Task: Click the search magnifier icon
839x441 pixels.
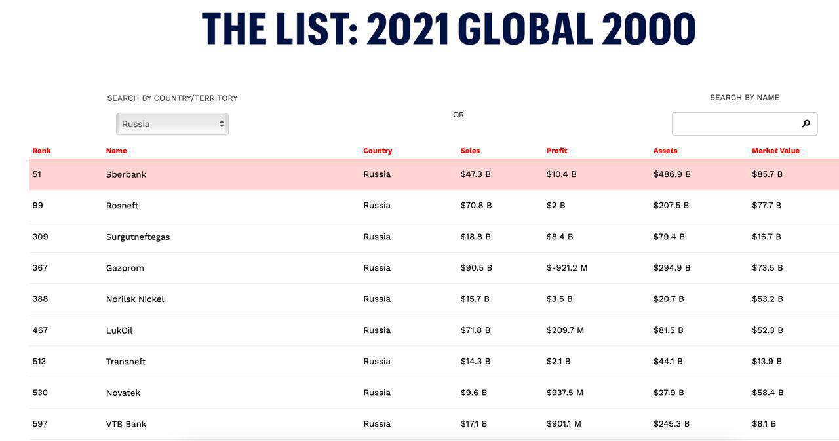Action: click(806, 123)
